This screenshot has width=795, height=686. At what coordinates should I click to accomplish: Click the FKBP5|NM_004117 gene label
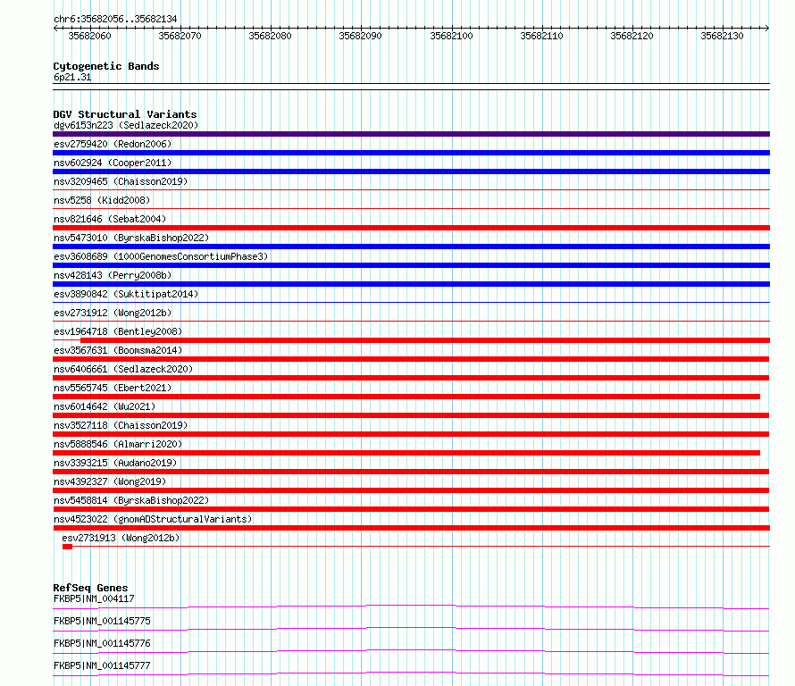(x=94, y=598)
